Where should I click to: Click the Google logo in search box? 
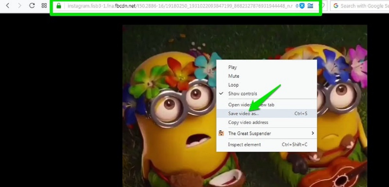coord(336,6)
